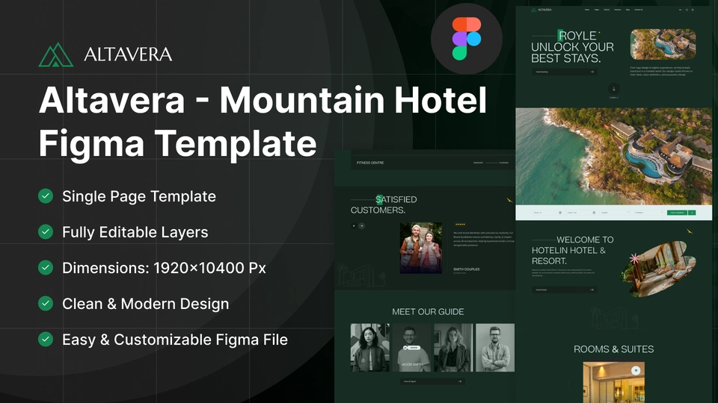The width and height of the screenshot is (718, 403).
Task: Click the 'Figma Template' title line
Action: (x=178, y=143)
